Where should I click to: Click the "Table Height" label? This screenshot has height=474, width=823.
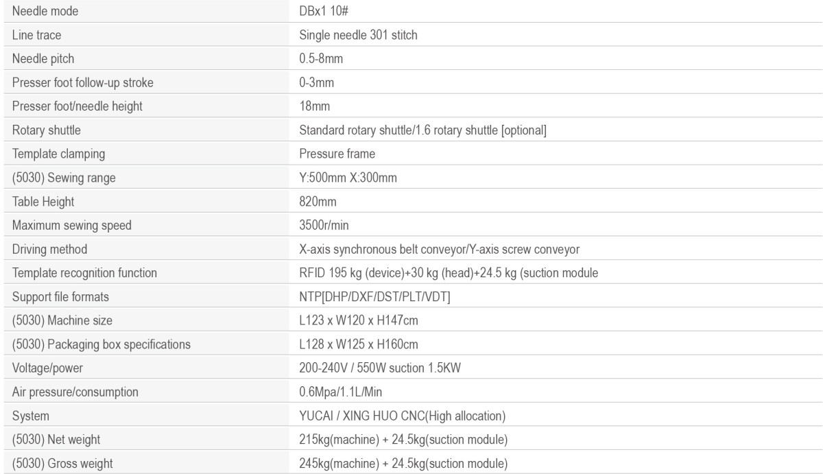point(41,202)
